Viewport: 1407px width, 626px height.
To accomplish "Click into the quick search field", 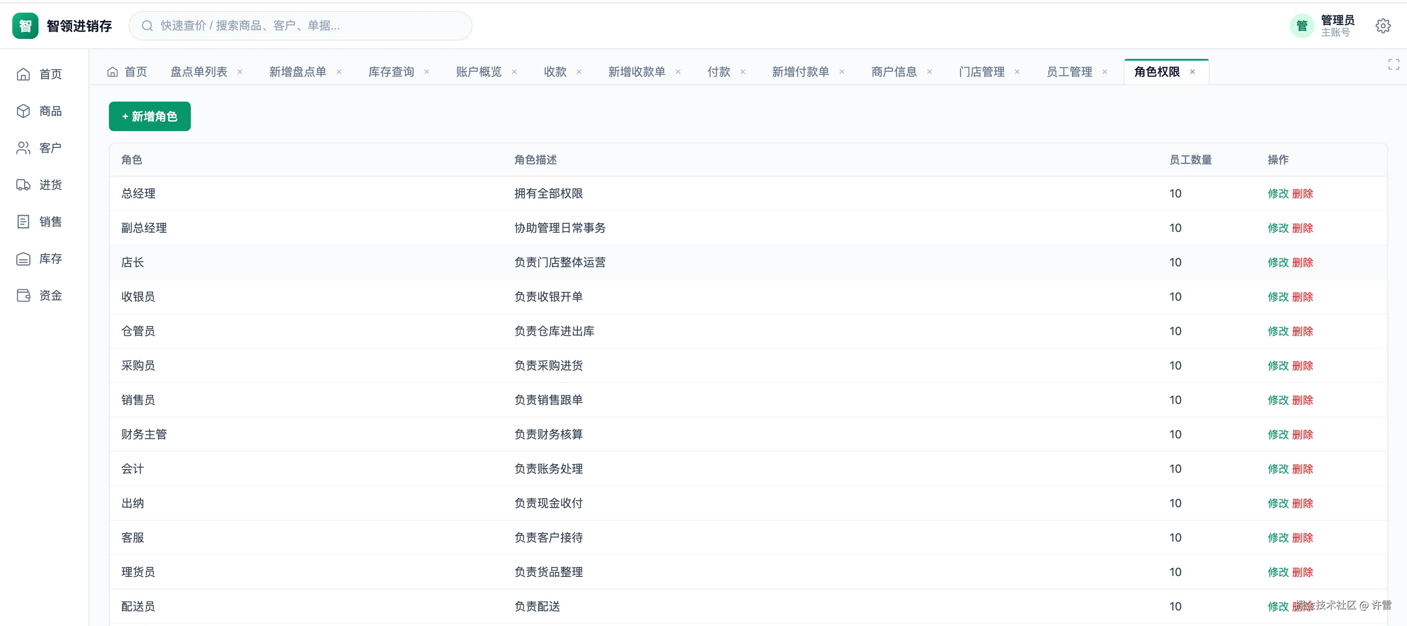I will coord(301,26).
